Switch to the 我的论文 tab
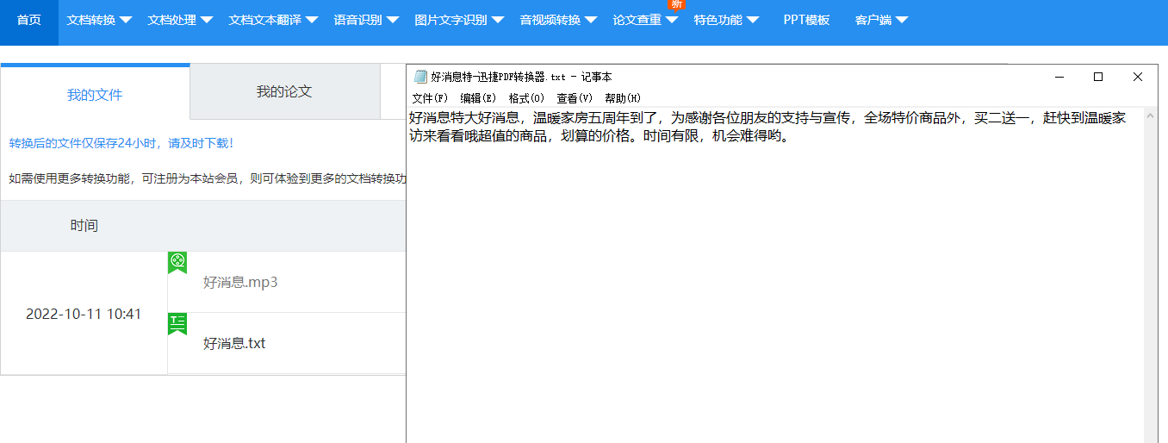The image size is (1168, 443). tap(284, 91)
